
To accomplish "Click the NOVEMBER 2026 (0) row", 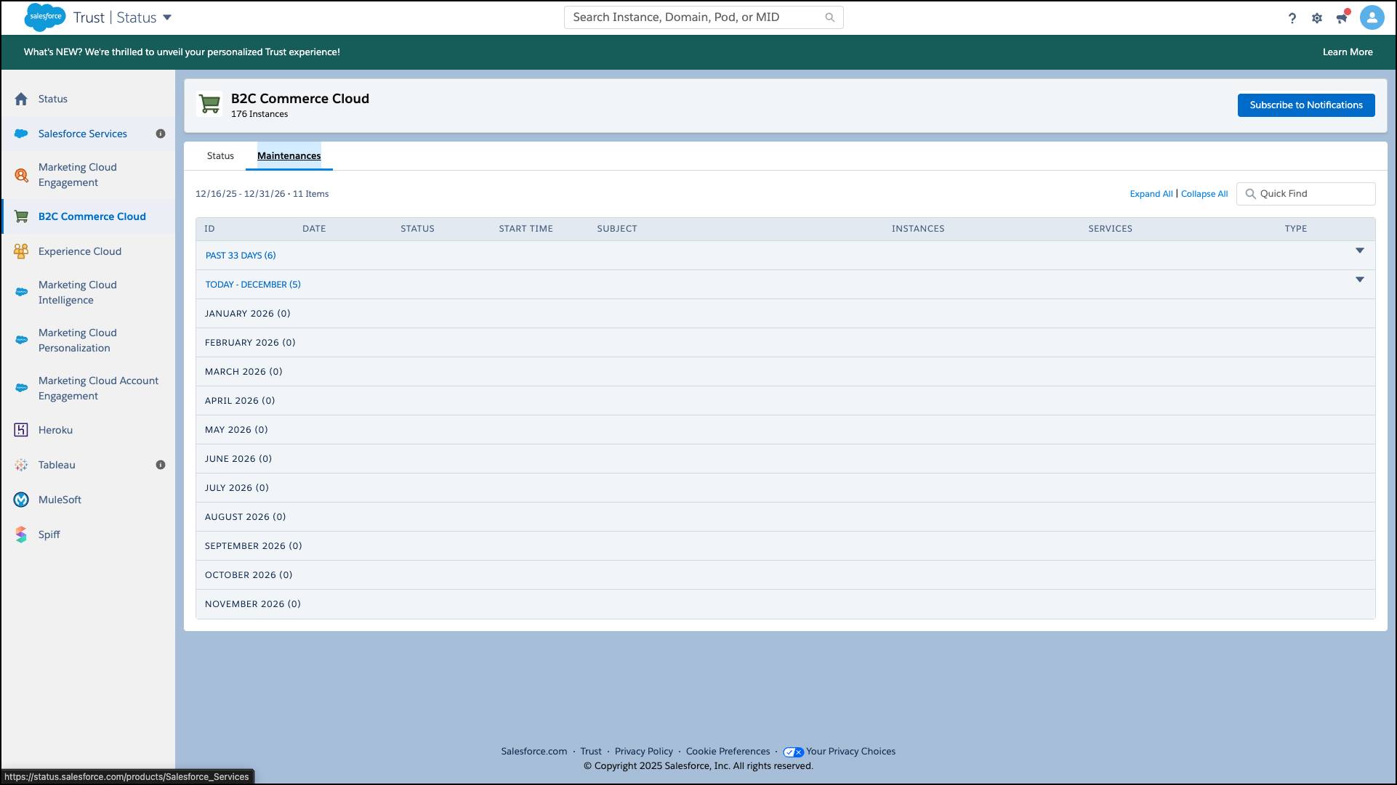I will coord(785,604).
